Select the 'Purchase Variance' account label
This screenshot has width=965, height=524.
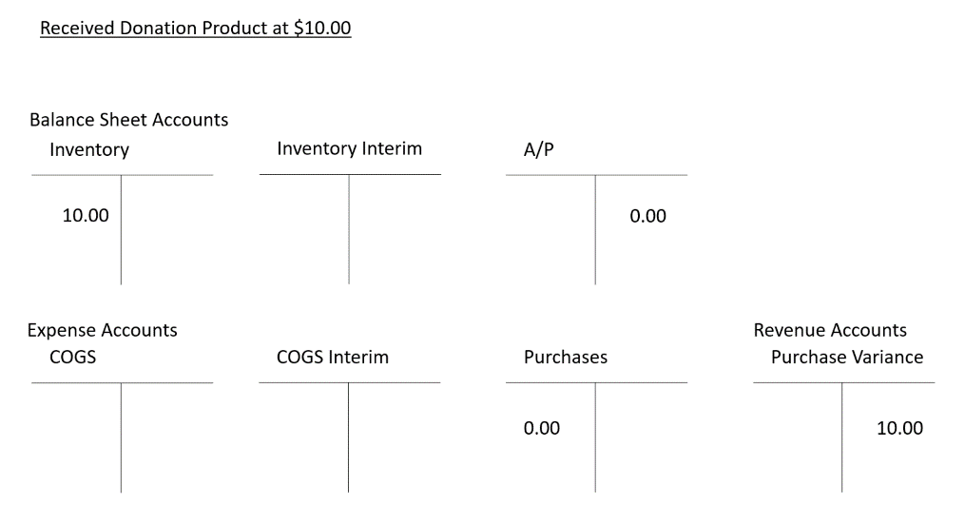846,358
